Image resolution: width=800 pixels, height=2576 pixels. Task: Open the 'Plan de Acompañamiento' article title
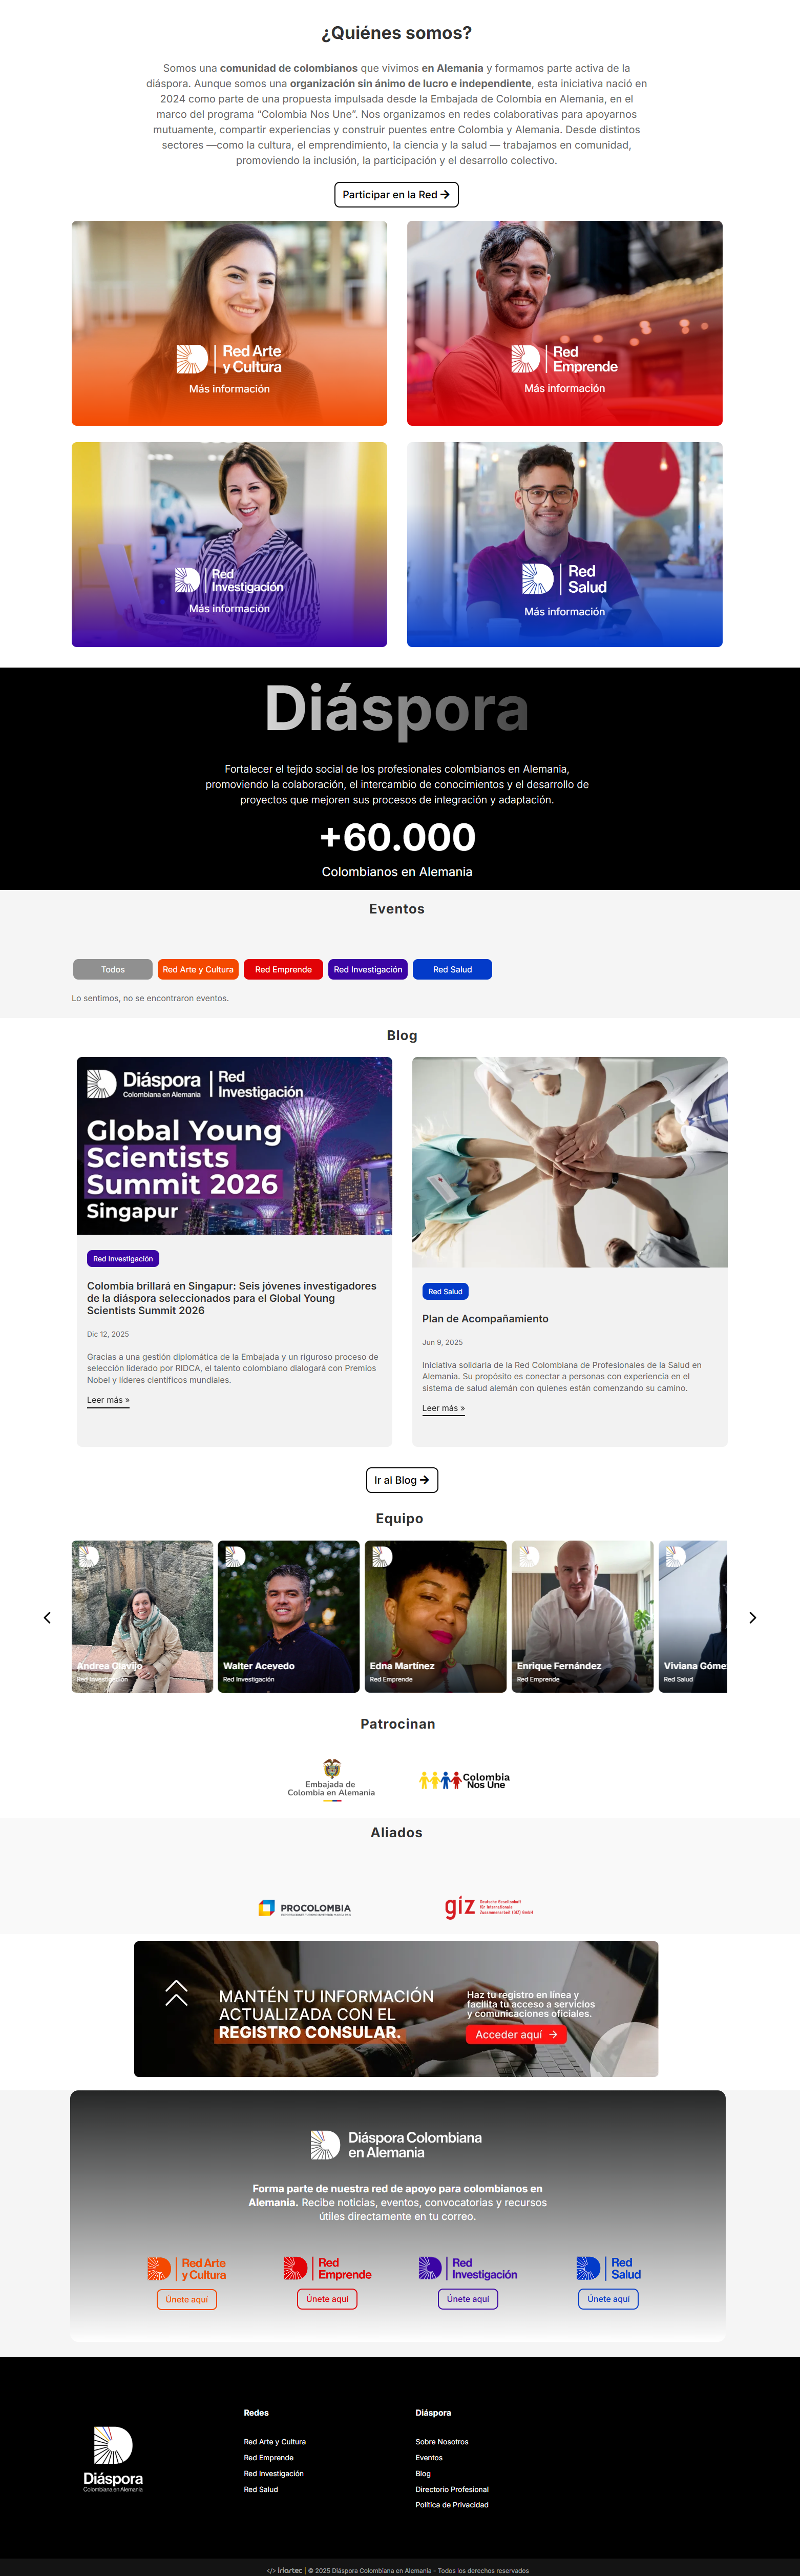485,1319
